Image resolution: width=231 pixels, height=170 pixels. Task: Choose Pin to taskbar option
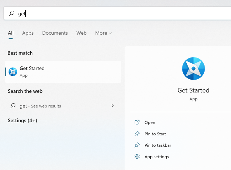pyautogui.click(x=158, y=145)
